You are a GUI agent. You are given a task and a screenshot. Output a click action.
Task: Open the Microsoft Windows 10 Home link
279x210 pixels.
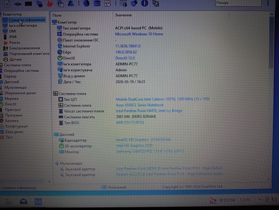pos(139,34)
